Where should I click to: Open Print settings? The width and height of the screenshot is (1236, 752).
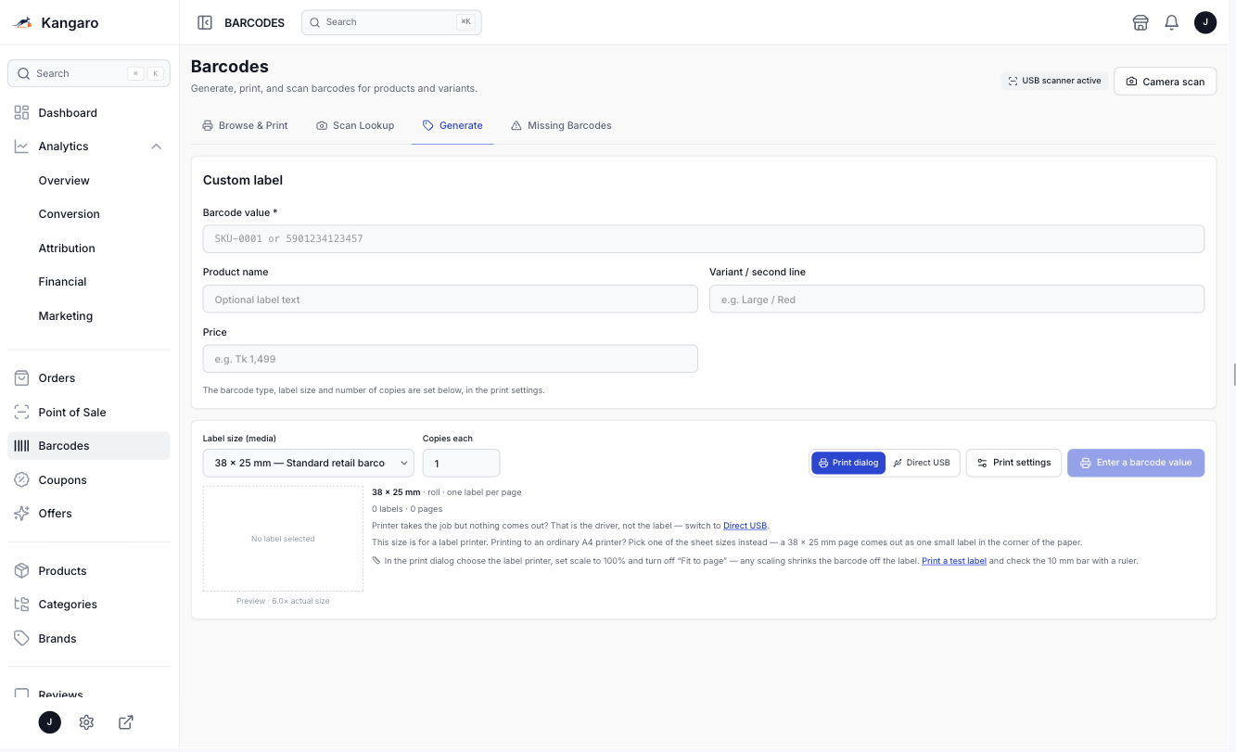(1013, 463)
